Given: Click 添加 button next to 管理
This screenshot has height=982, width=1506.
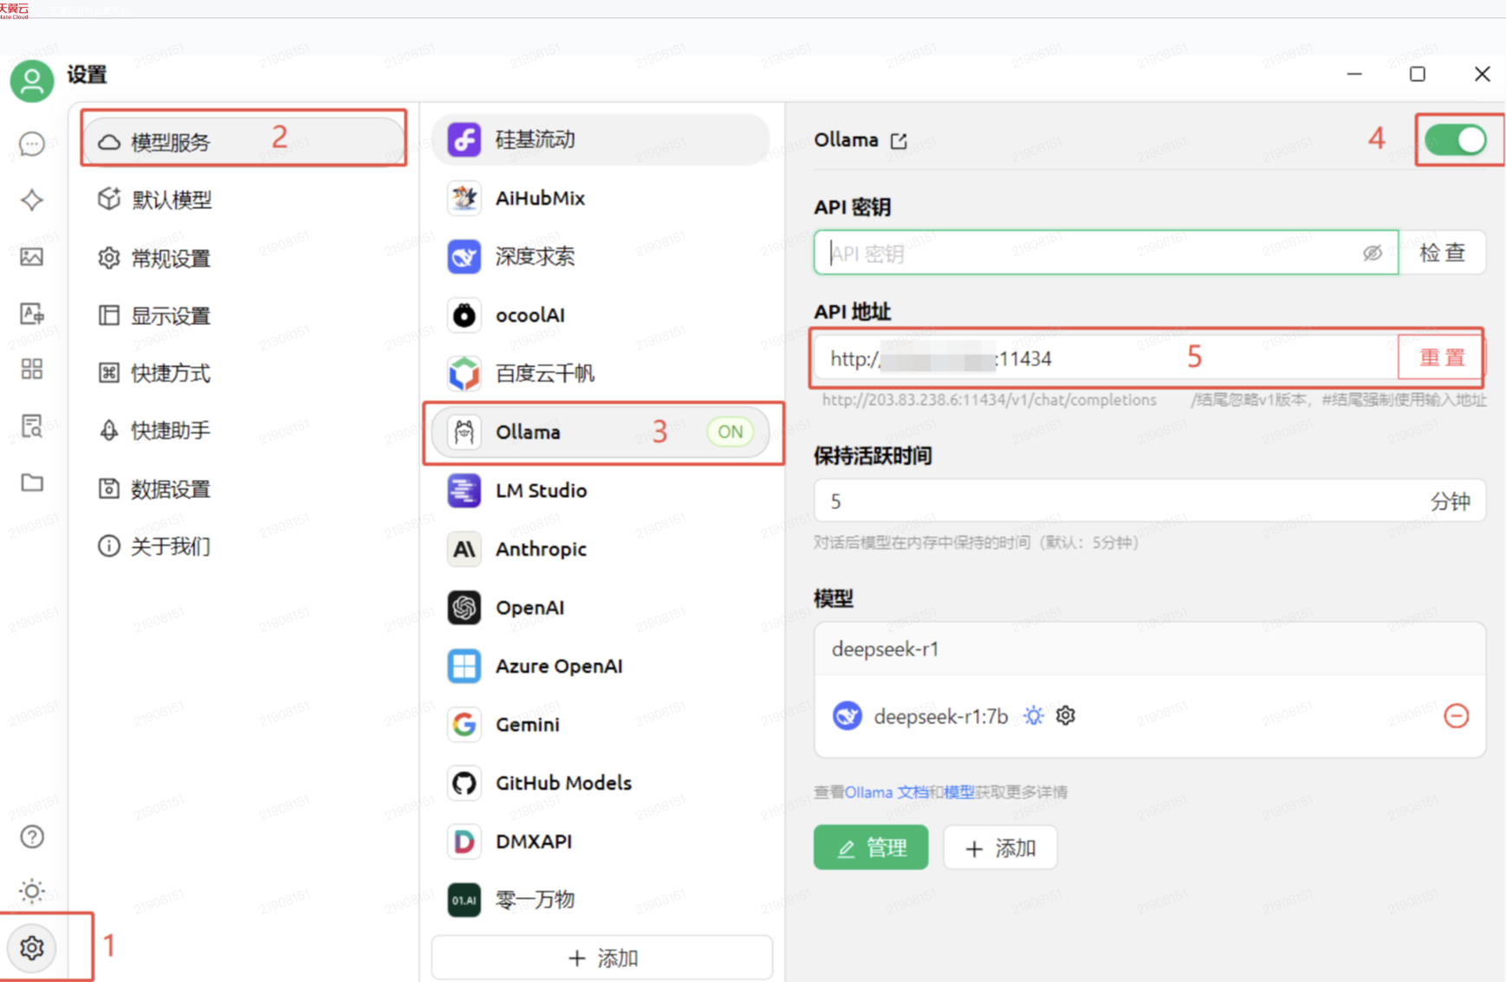Looking at the screenshot, I should [1001, 848].
